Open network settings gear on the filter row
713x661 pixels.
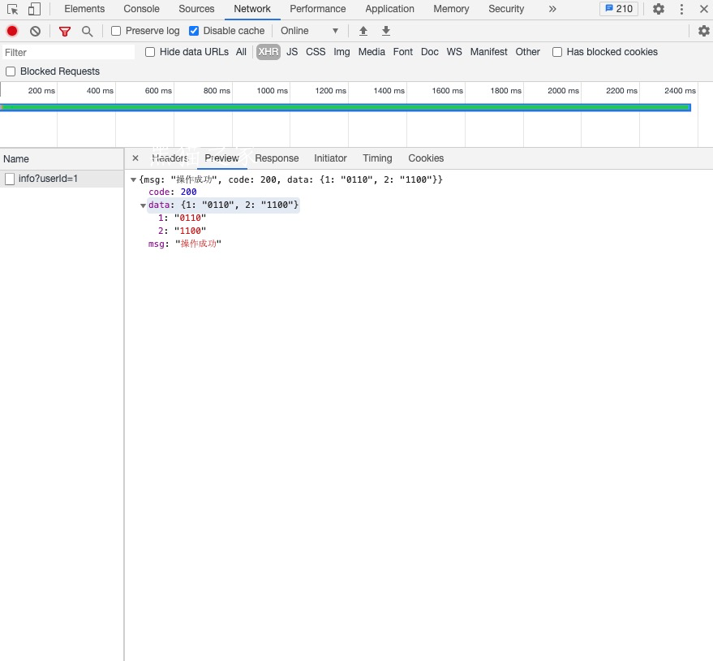(703, 31)
